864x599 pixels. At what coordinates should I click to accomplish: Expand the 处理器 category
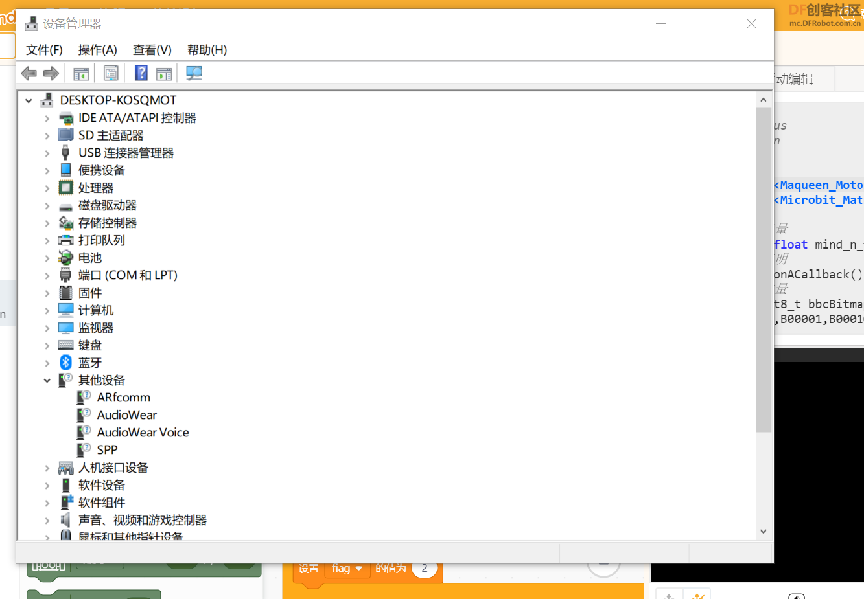click(47, 188)
